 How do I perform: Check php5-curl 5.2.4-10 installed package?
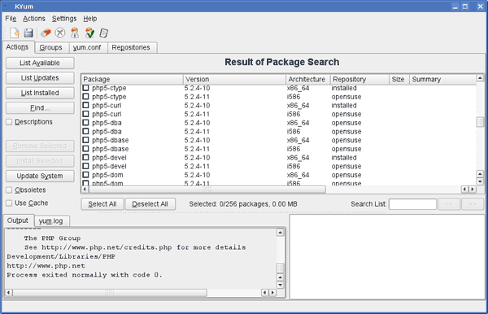(85, 106)
